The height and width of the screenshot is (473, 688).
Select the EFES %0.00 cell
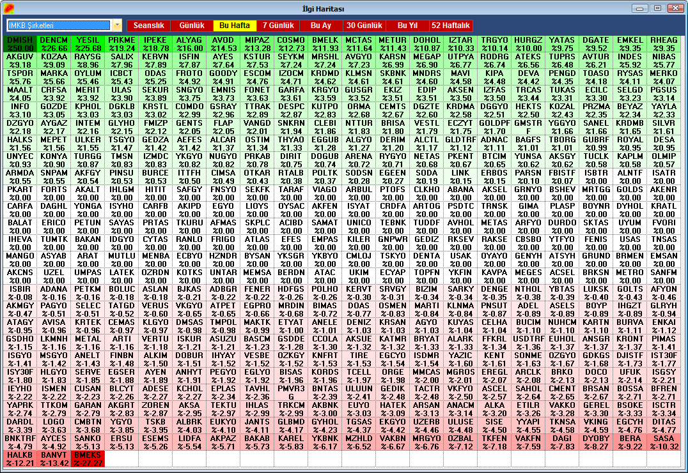291,243
